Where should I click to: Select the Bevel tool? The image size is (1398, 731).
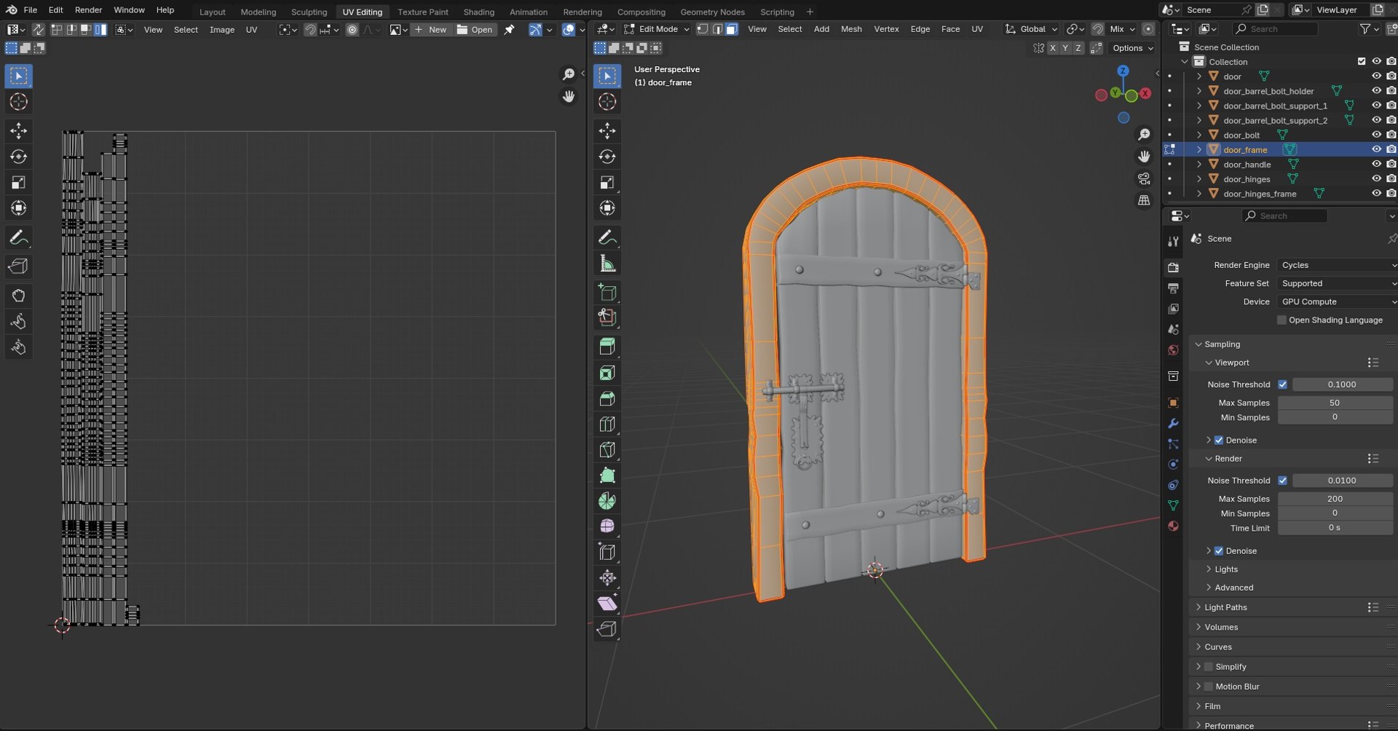(607, 398)
